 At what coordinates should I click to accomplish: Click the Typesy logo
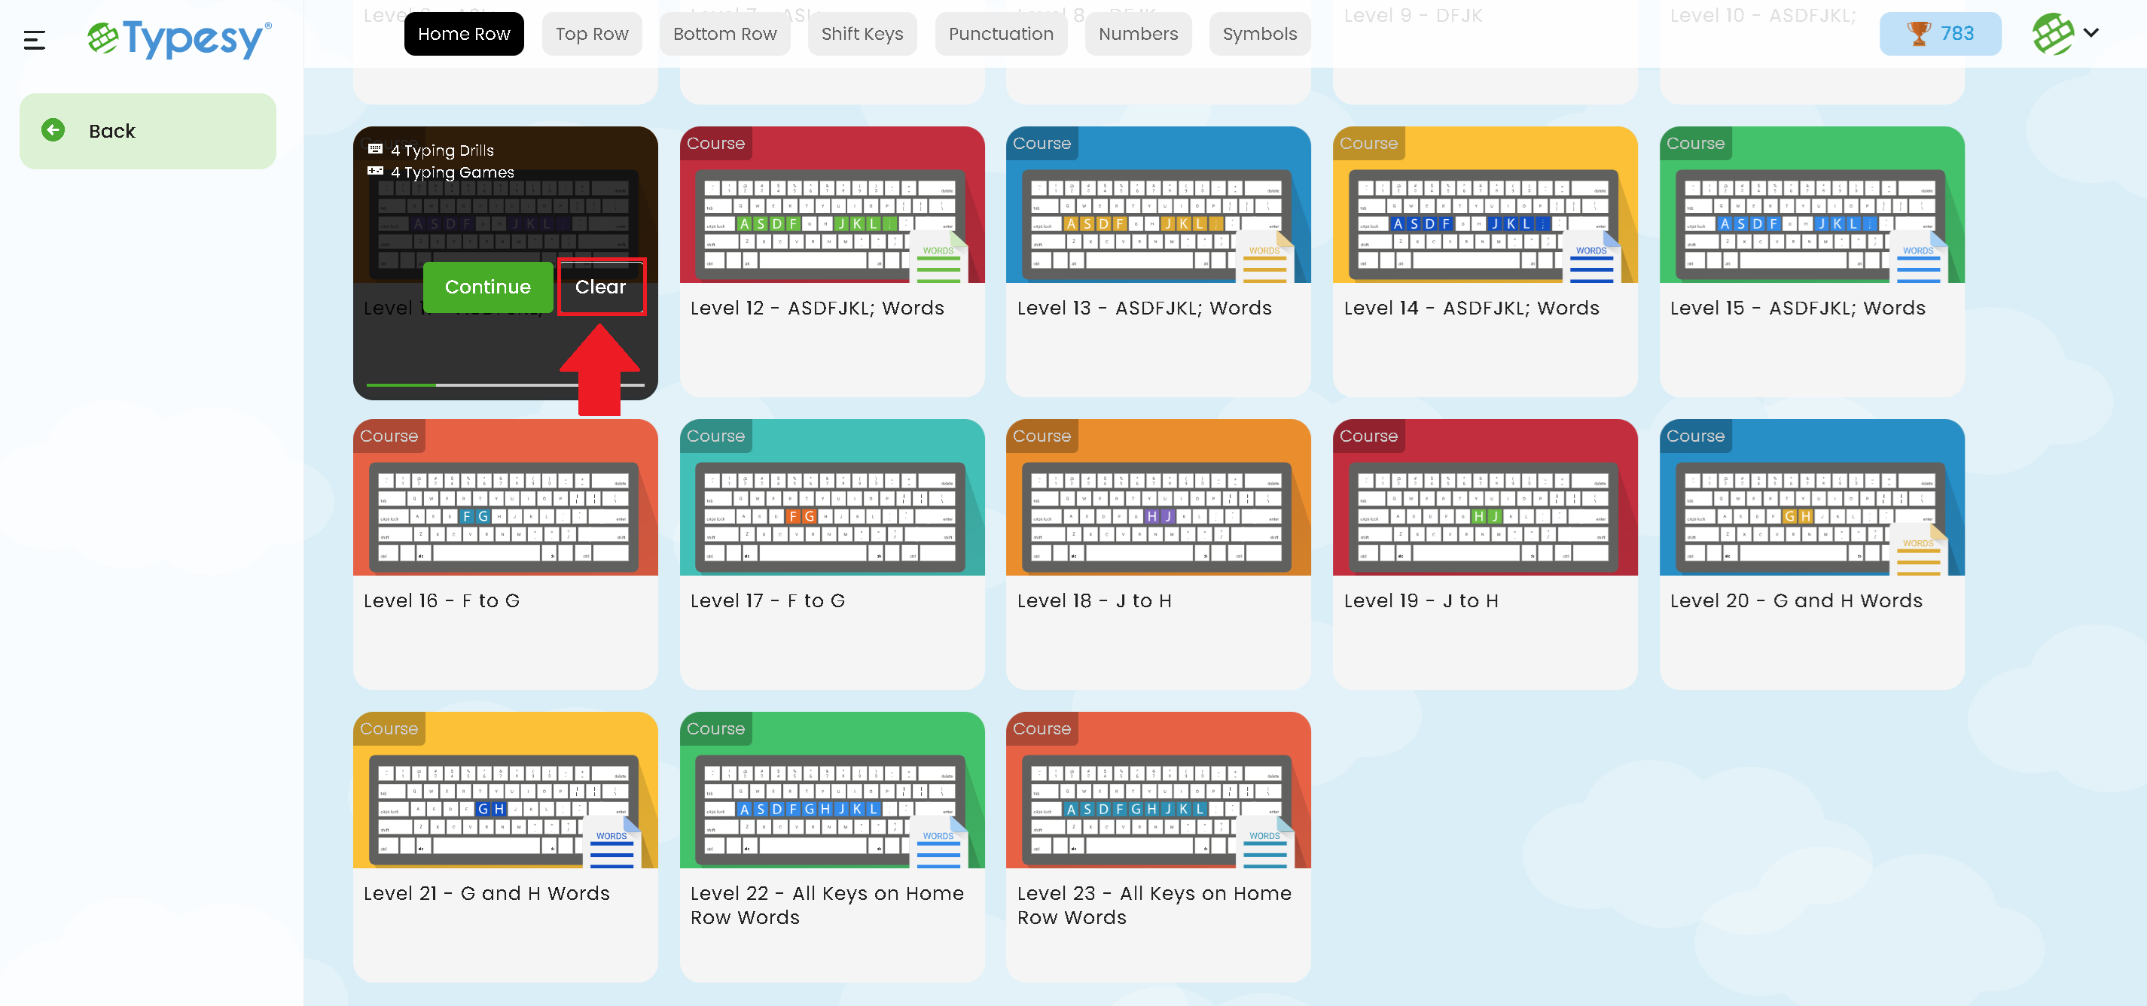click(179, 38)
